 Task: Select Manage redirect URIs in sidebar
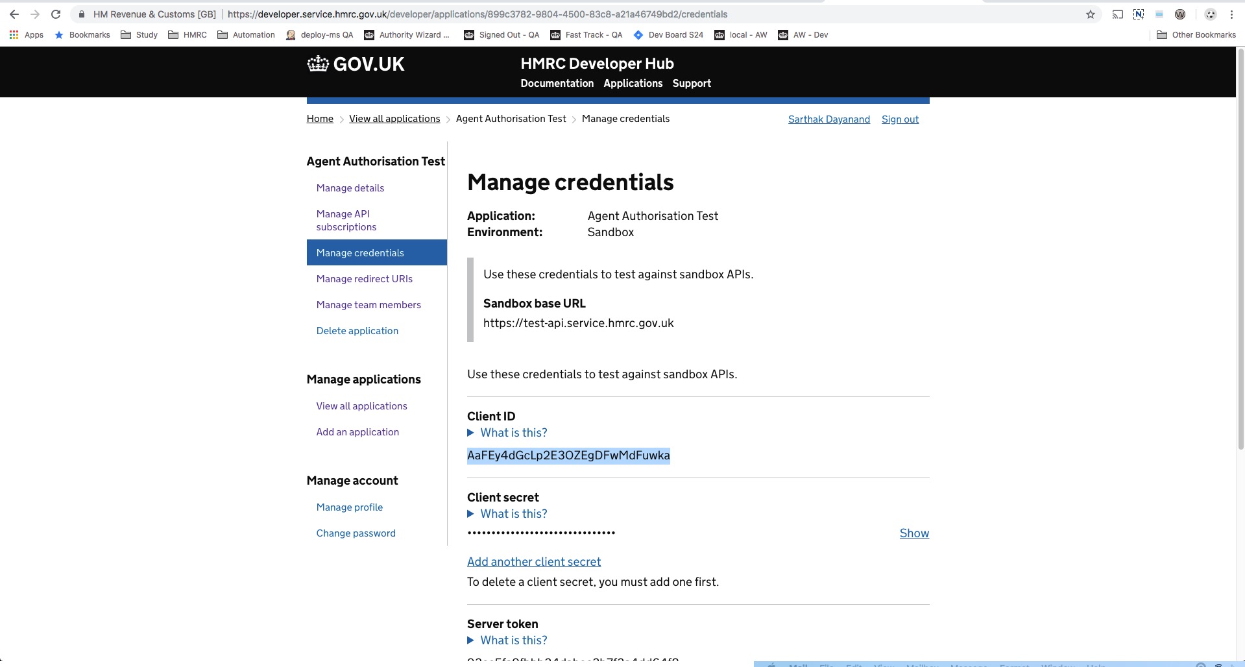click(x=365, y=279)
